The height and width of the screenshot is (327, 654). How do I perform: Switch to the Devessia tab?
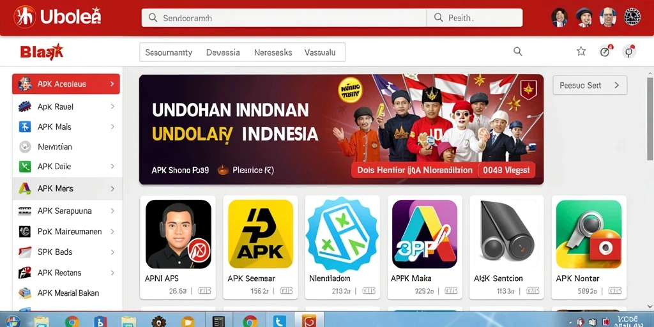[x=223, y=52]
